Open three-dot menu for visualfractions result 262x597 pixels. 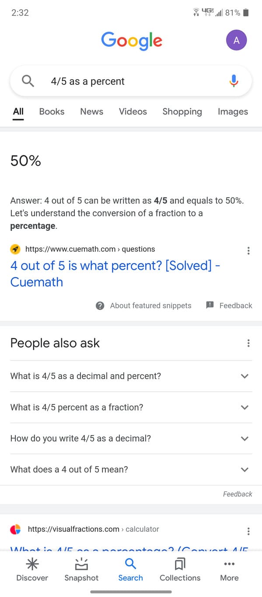[x=248, y=531]
